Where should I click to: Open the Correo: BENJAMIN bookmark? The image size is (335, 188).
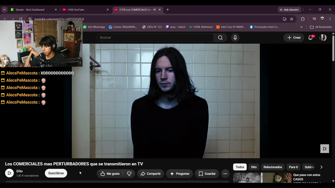[x=123, y=27]
